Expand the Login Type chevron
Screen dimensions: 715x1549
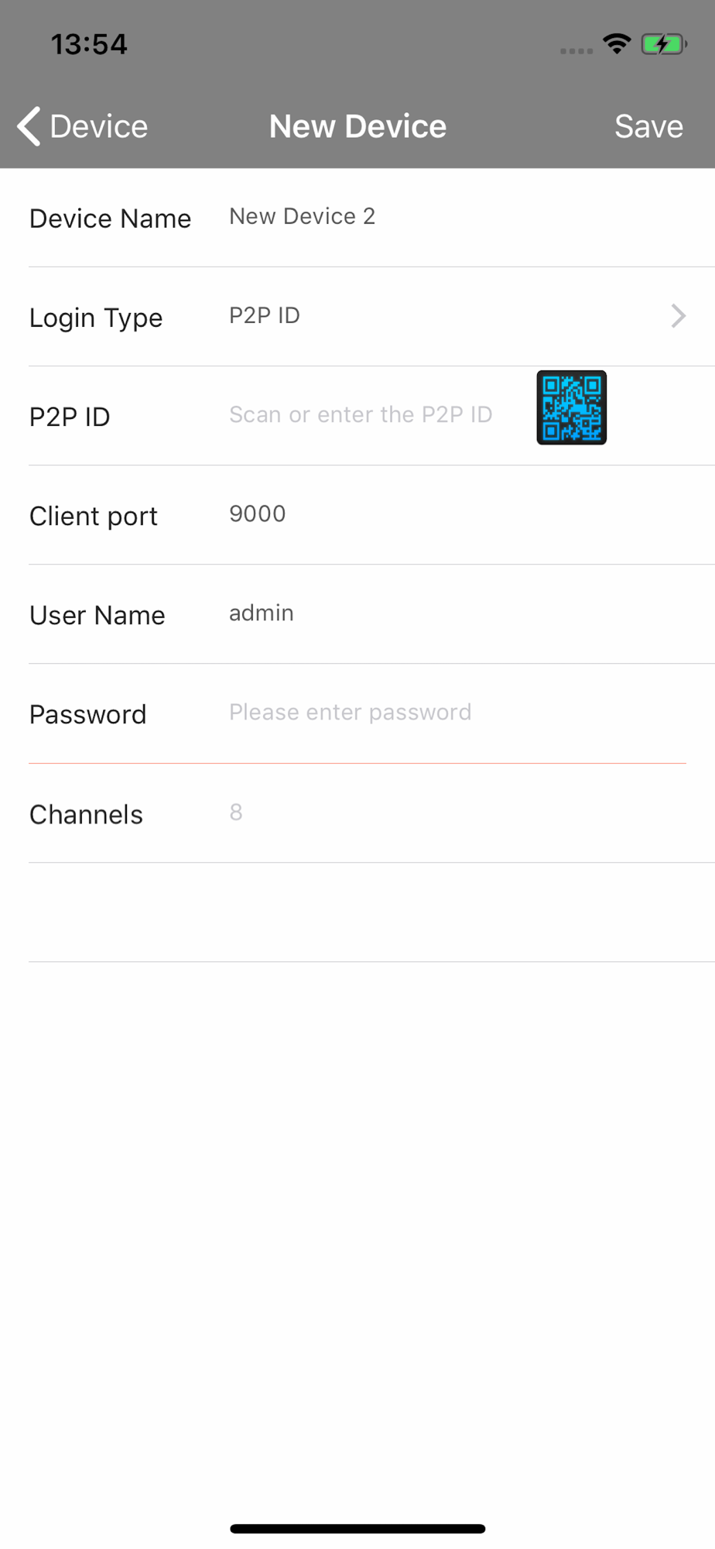pos(678,316)
